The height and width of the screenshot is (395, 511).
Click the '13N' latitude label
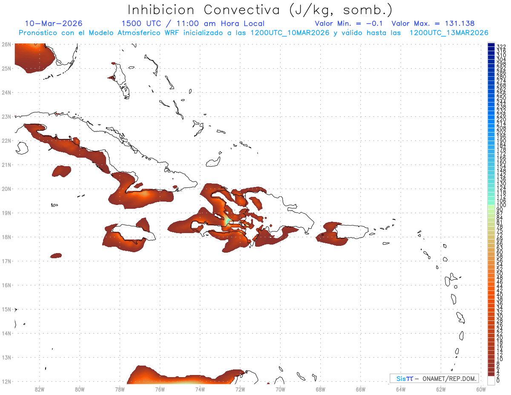[x=6, y=358]
